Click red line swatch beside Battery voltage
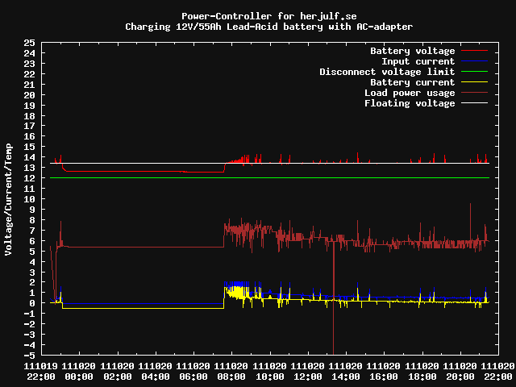The height and width of the screenshot is (387, 516). point(475,51)
